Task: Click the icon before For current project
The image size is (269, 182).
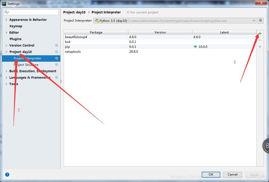Action: [x=128, y=12]
